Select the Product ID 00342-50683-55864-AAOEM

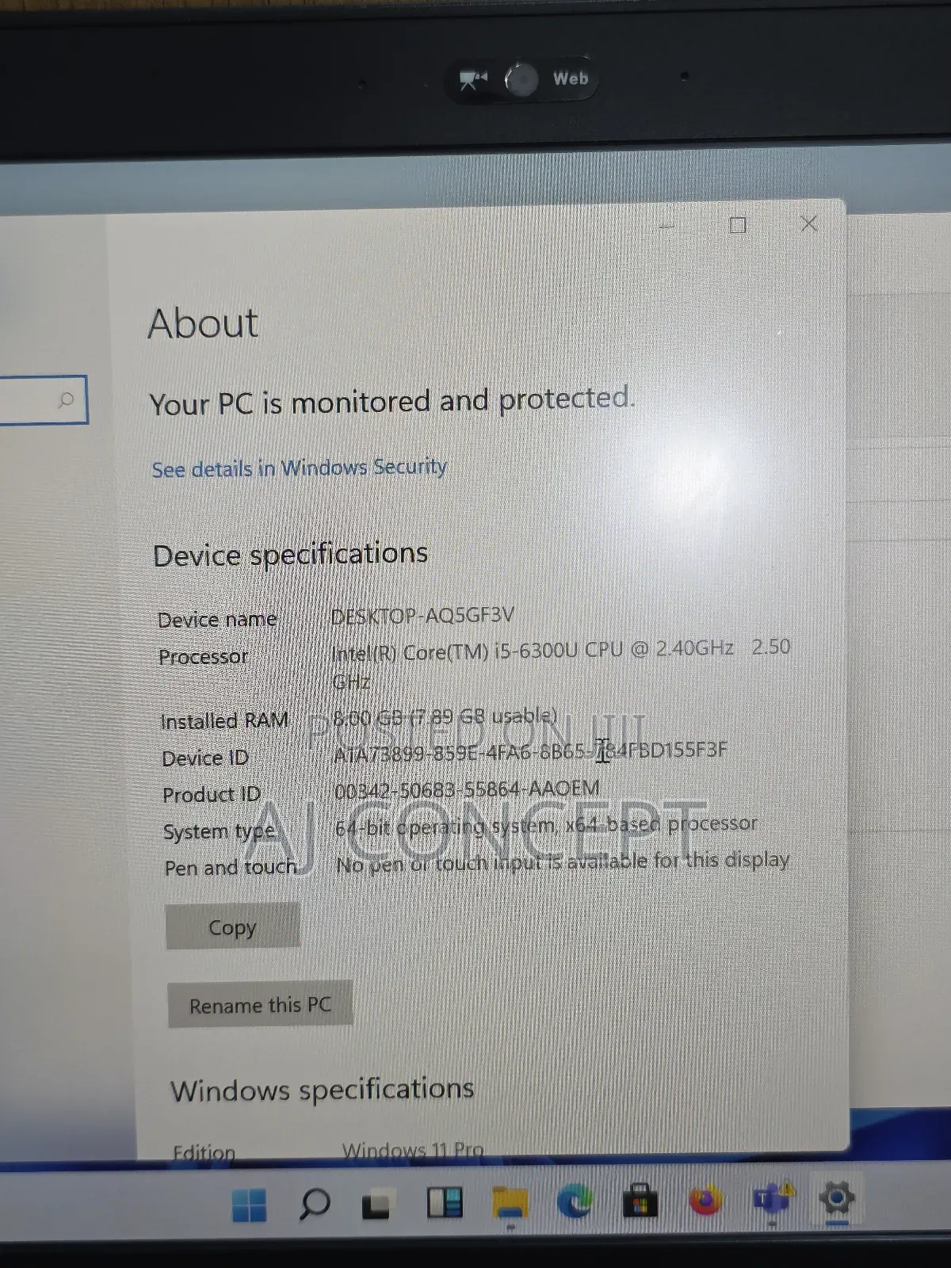[467, 789]
